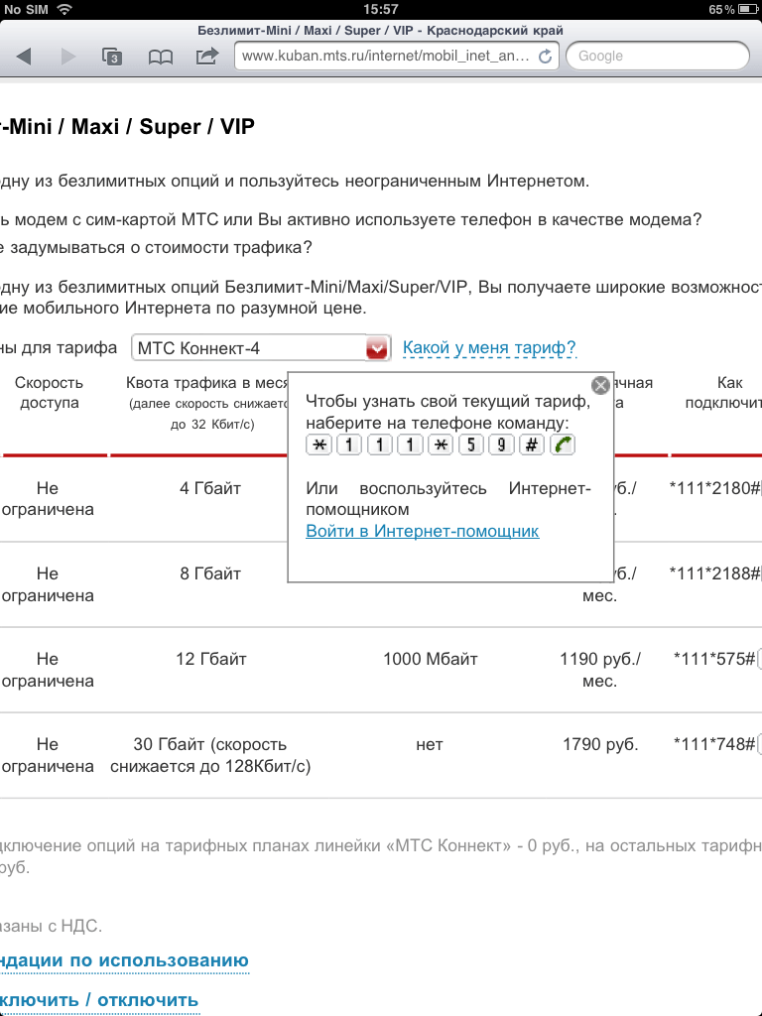The width and height of the screenshot is (762, 1016).
Task: Tap the Wi-Fi icon in status bar
Action: click(x=63, y=9)
